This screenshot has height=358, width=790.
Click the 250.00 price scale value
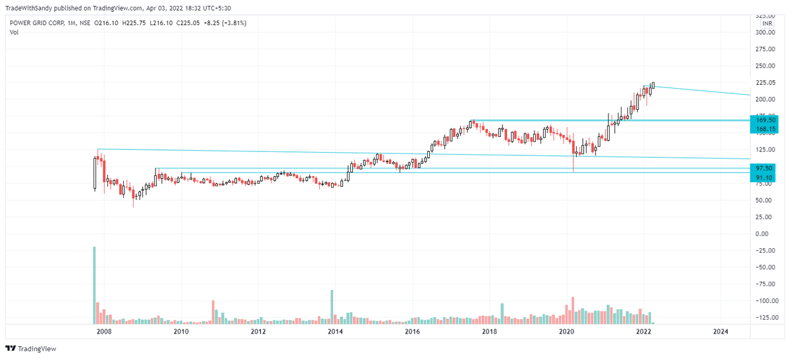764,66
